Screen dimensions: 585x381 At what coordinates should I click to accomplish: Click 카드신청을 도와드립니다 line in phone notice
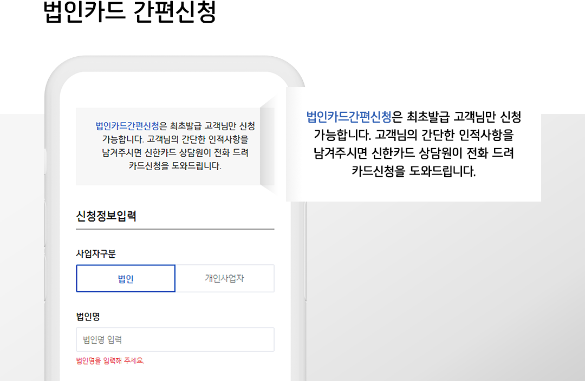pos(175,166)
